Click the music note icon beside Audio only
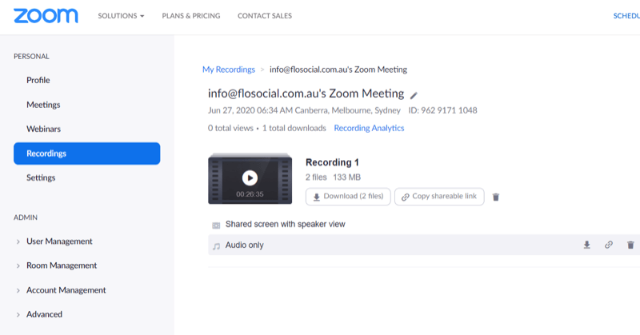The height and width of the screenshot is (335, 640). coord(216,245)
